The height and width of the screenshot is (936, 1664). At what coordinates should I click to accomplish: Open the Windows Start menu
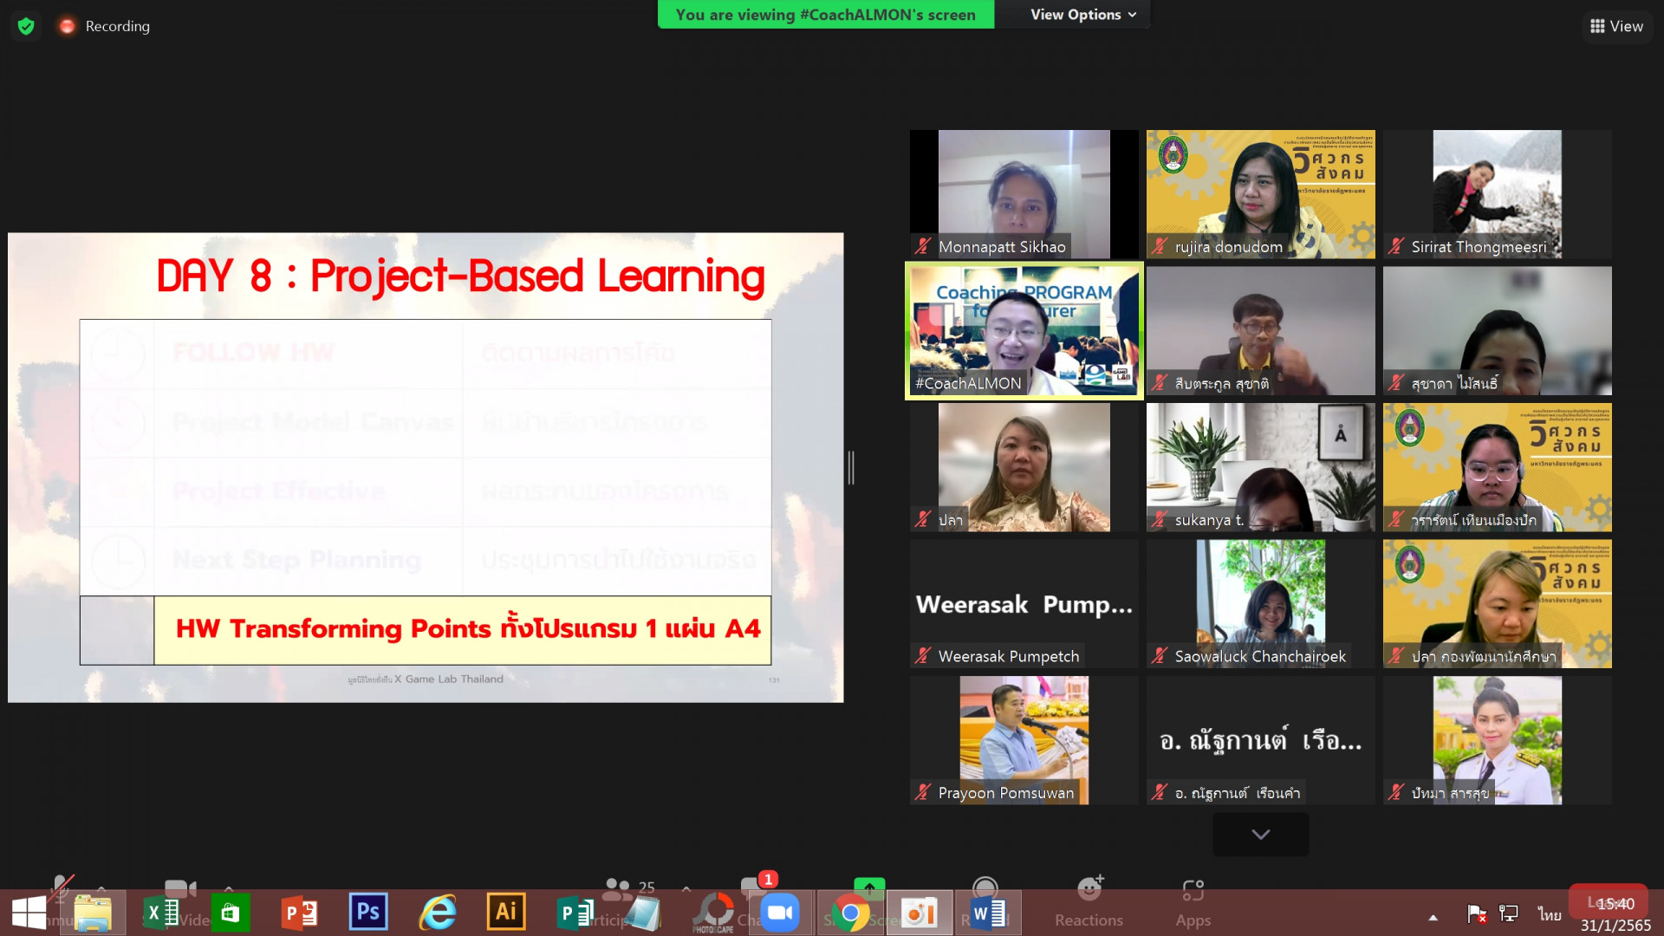coord(29,913)
